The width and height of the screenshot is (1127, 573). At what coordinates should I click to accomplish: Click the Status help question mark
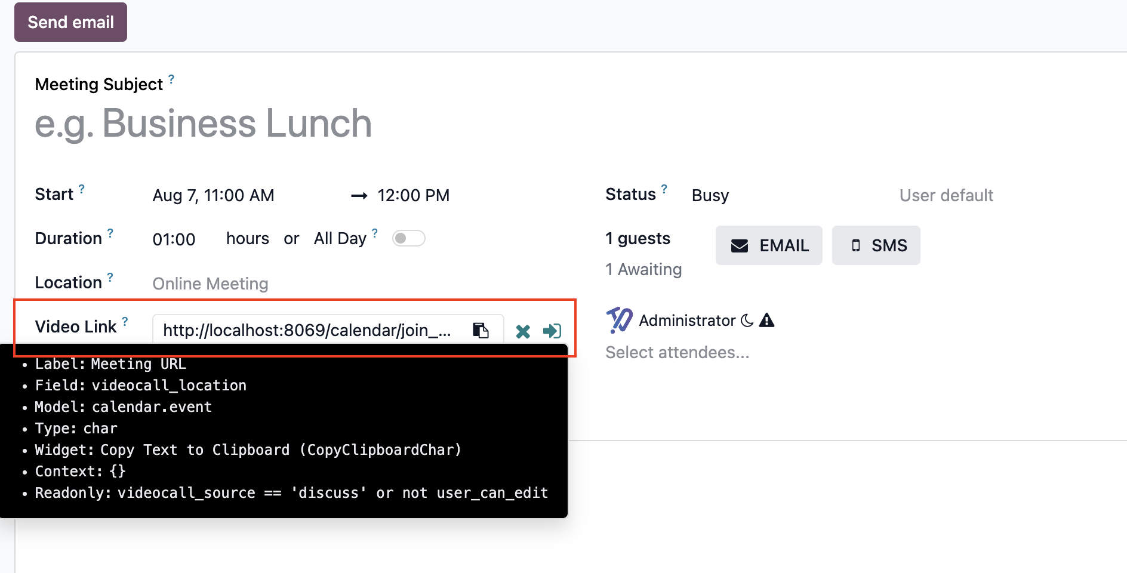coord(664,189)
